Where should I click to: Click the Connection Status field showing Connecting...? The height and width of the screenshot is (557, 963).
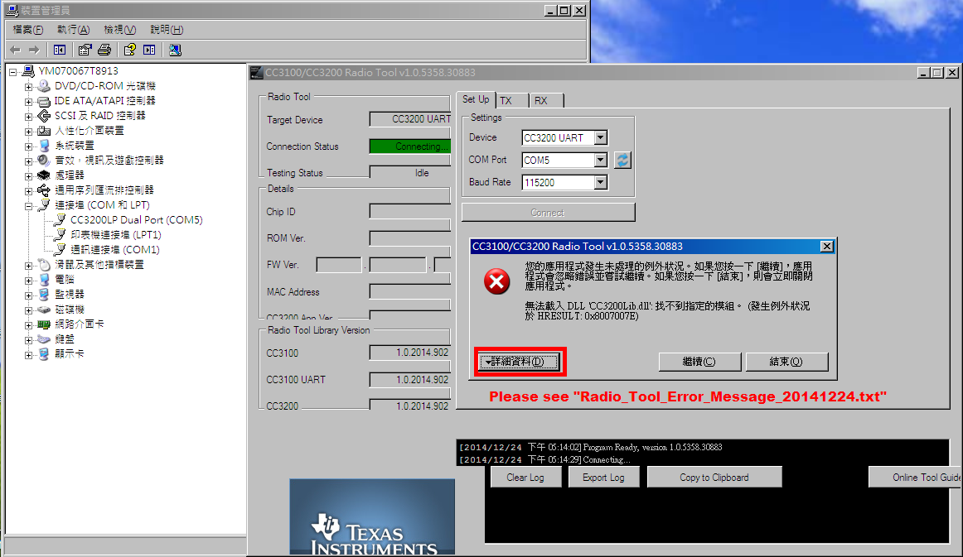410,146
